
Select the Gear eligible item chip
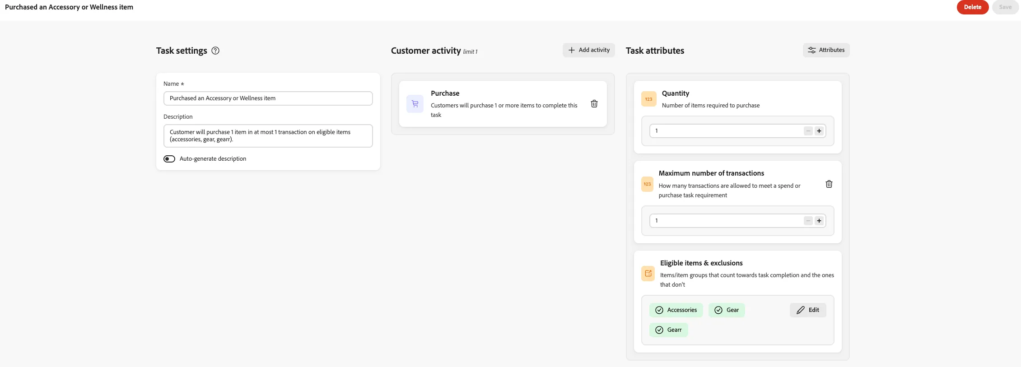coord(727,310)
